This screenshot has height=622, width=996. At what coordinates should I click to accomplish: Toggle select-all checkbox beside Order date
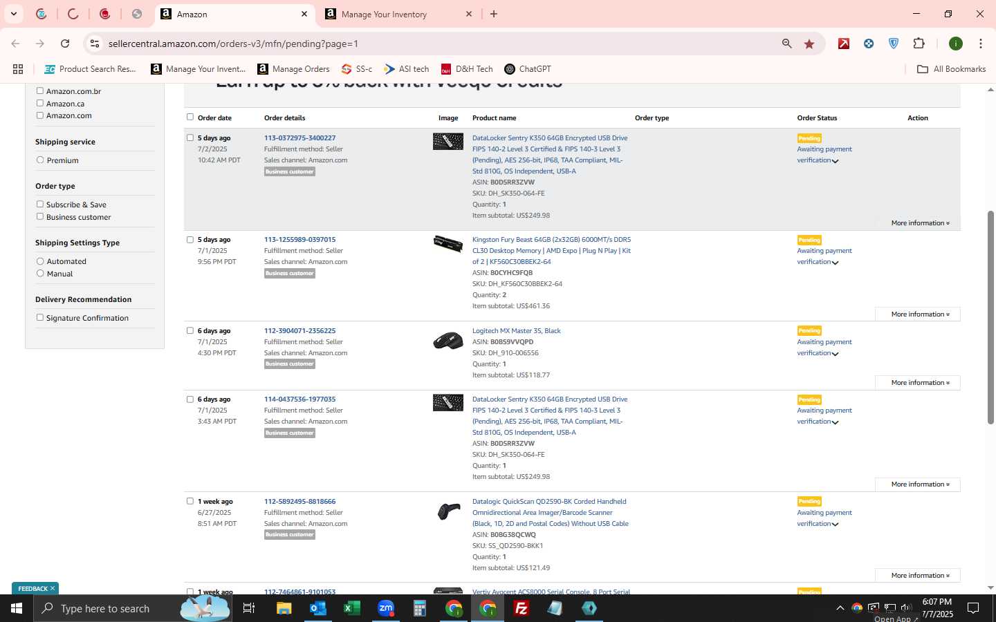[x=190, y=117]
